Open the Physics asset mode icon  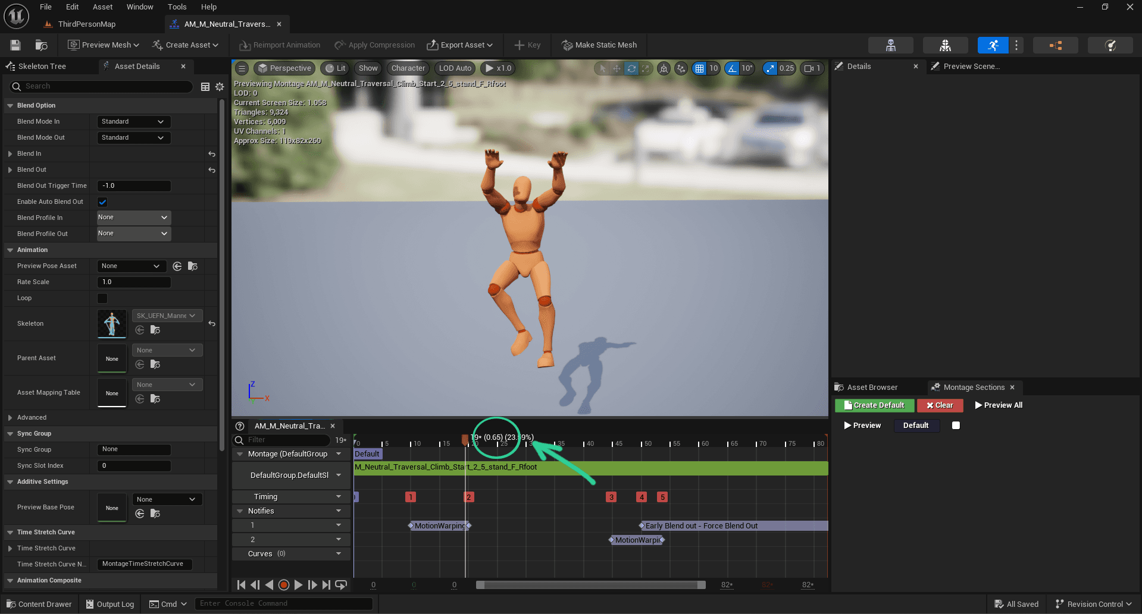[1110, 45]
